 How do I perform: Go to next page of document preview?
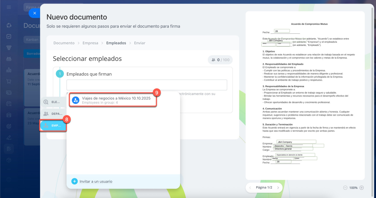point(278,188)
